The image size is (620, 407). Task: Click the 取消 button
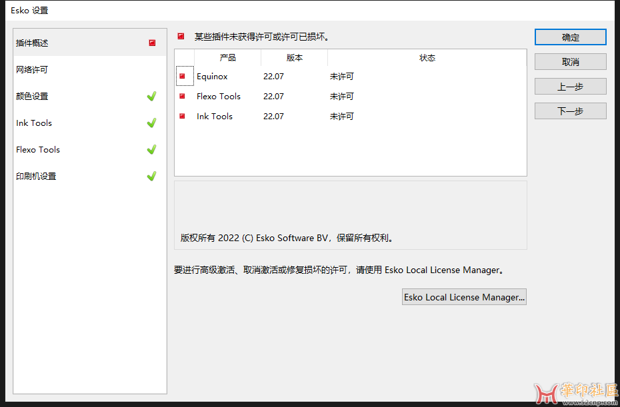[570, 62]
